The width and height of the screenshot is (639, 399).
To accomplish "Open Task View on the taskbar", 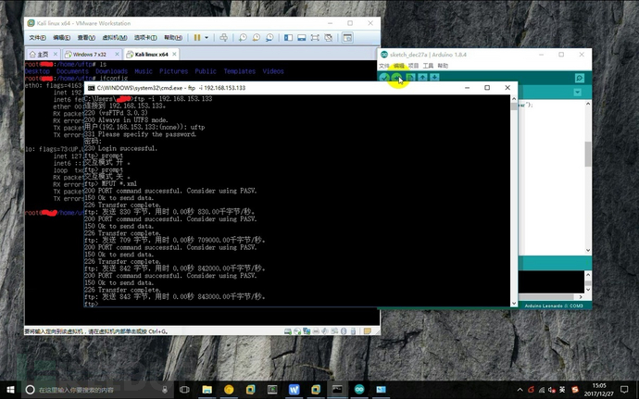I will [184, 390].
